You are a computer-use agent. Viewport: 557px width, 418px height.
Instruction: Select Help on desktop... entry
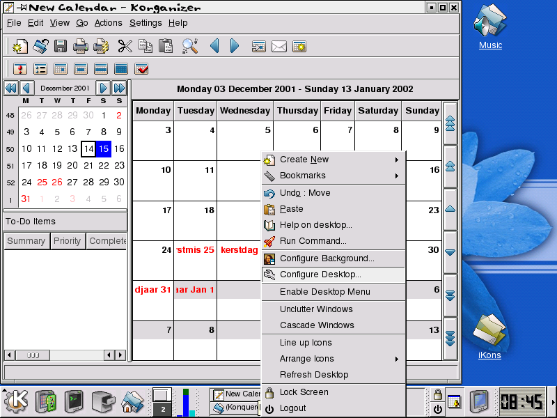(334, 225)
